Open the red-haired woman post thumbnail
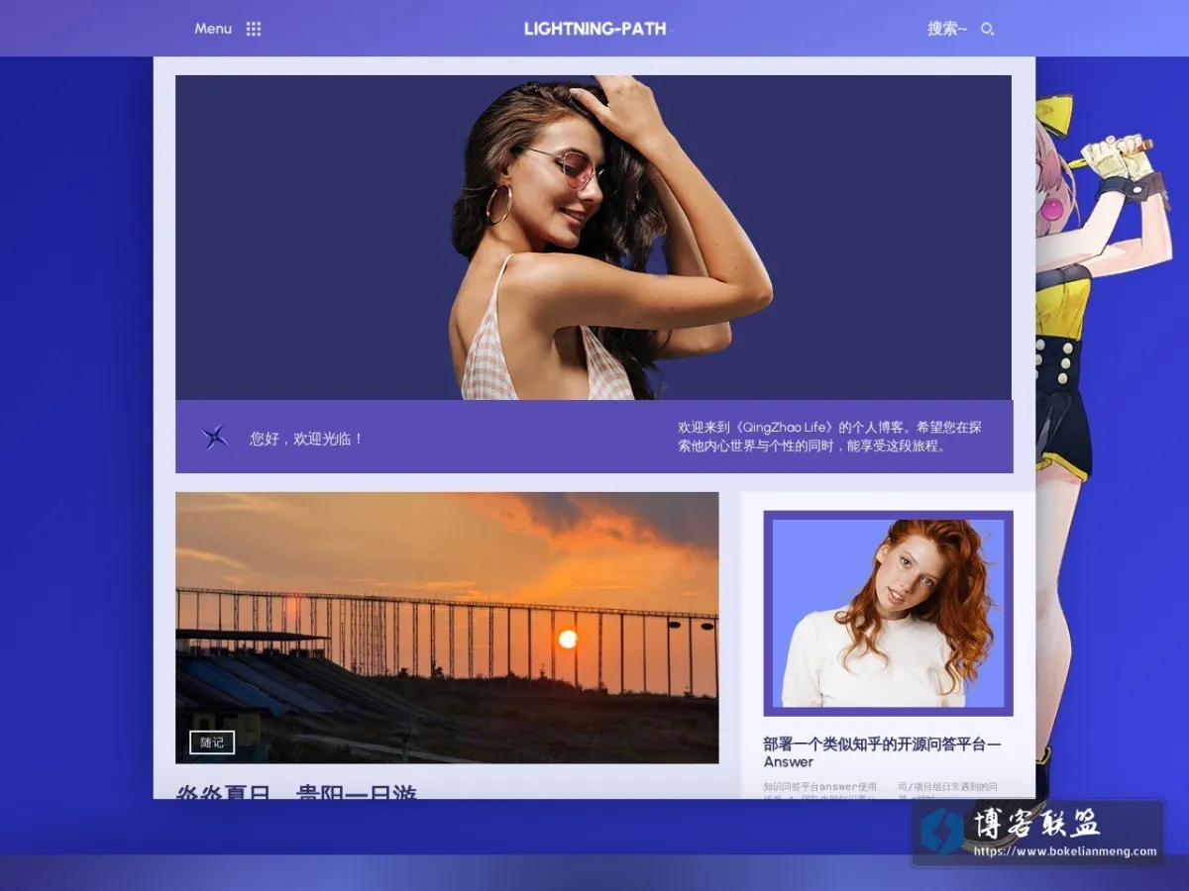Screen dimensions: 1189x891 [x=888, y=613]
